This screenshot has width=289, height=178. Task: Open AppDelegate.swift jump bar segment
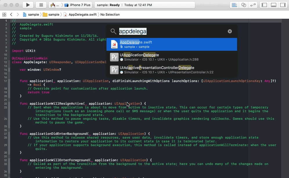pos(80,14)
